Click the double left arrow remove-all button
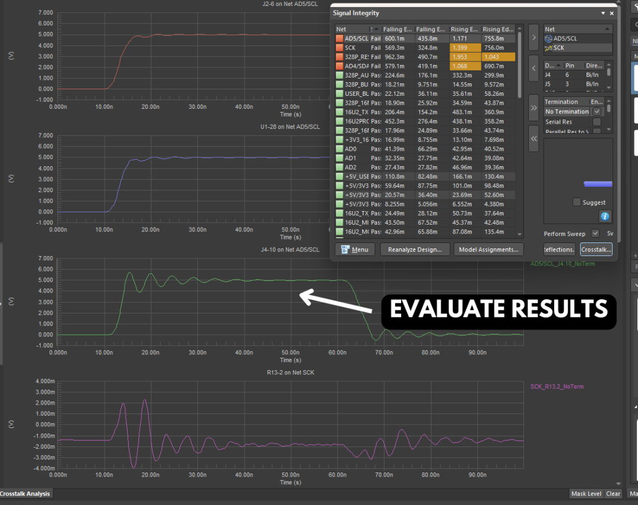 (533, 138)
